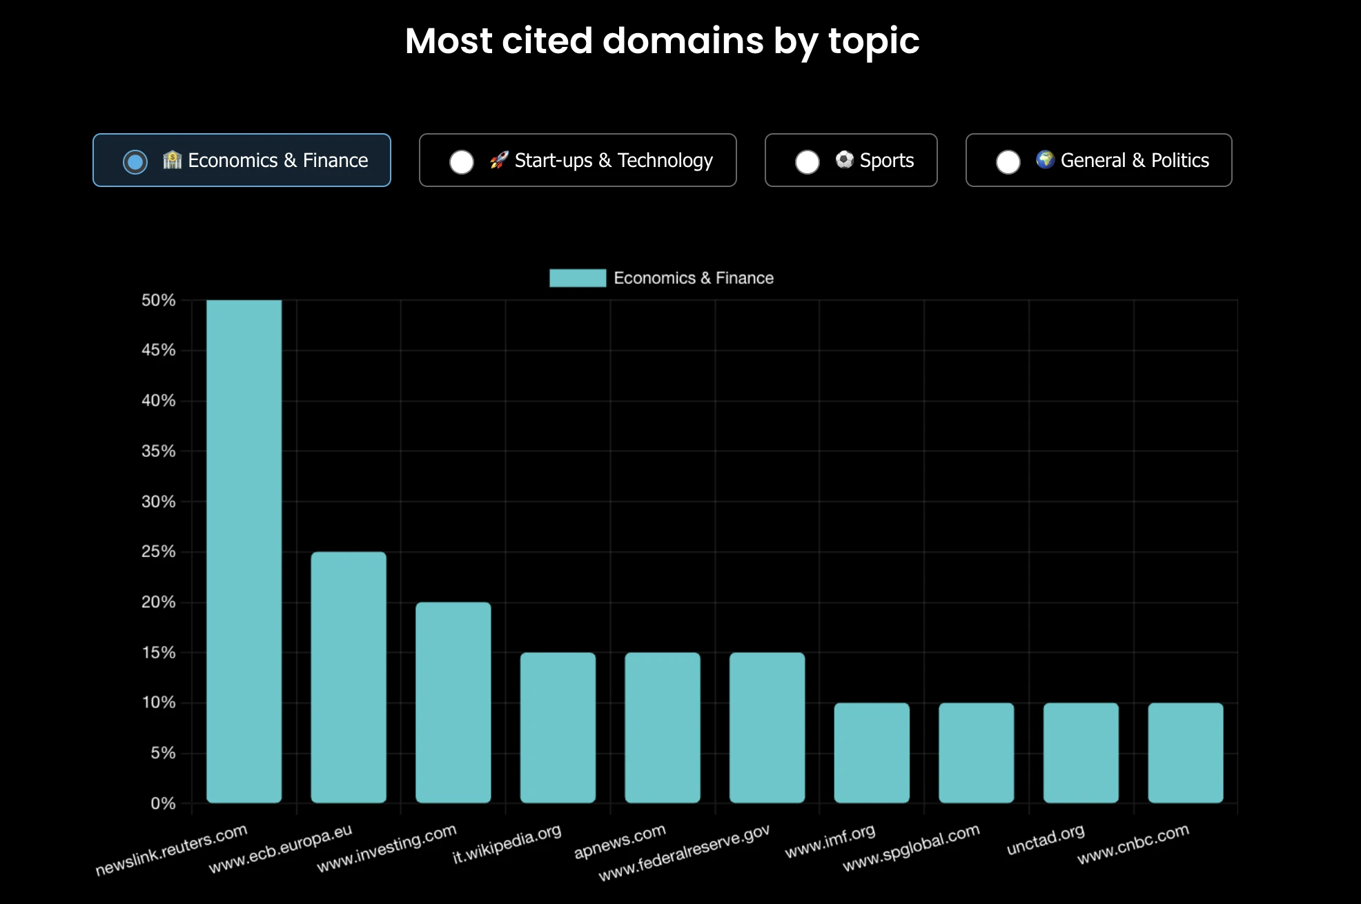Image resolution: width=1361 pixels, height=904 pixels.
Task: Click the www.cnbc.com bar
Action: [x=1186, y=753]
